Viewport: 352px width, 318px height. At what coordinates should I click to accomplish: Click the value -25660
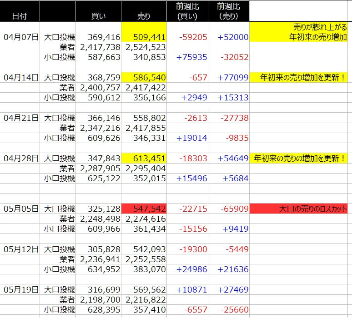[235, 310]
